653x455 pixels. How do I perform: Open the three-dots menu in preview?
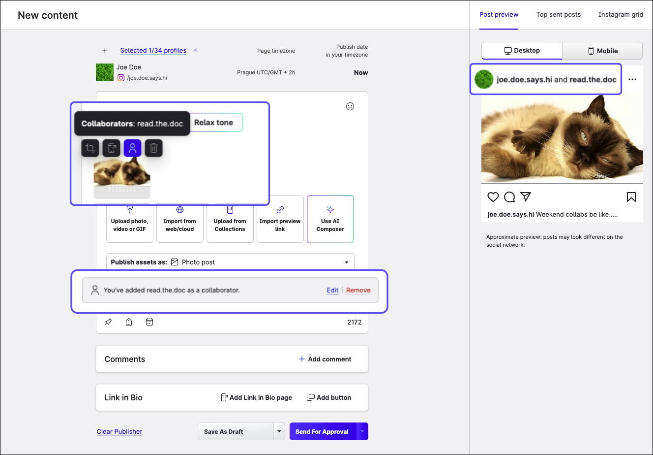tap(632, 79)
